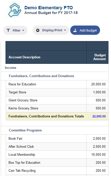Click the Add Budget button

(85, 30)
